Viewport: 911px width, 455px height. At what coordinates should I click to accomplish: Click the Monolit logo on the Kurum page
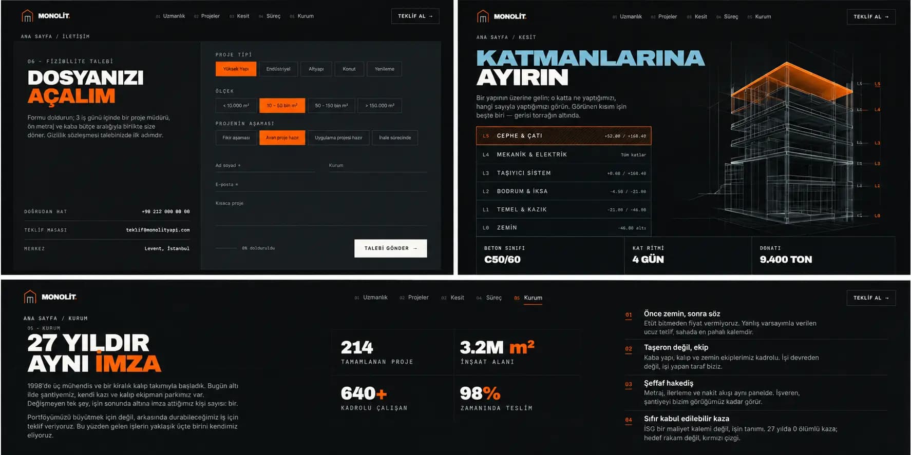[50, 297]
